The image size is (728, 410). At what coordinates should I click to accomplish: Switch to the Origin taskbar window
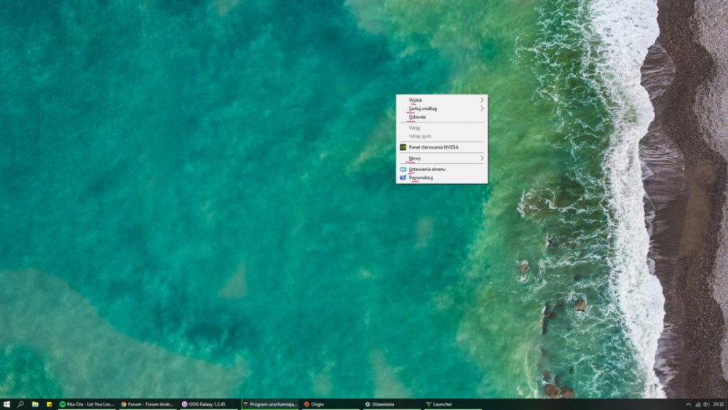[331, 404]
